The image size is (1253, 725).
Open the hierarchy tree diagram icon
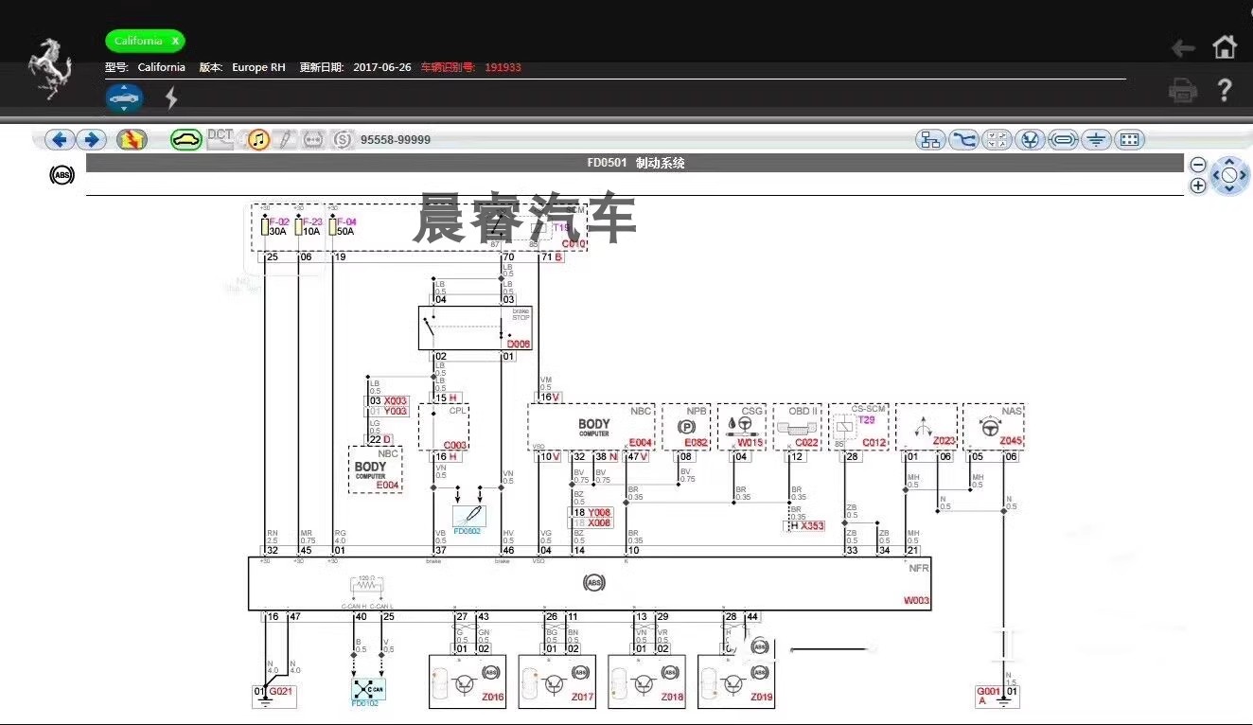click(x=931, y=140)
